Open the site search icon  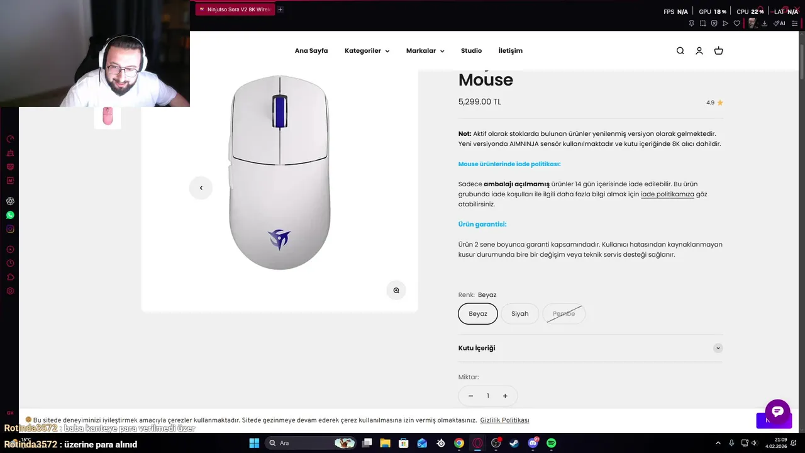[680, 51]
